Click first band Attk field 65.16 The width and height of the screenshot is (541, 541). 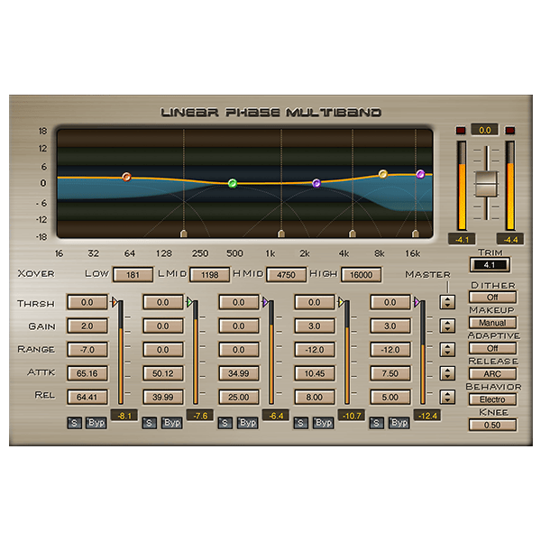click(87, 373)
